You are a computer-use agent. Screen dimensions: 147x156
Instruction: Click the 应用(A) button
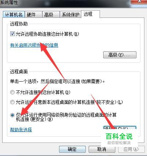(131, 149)
